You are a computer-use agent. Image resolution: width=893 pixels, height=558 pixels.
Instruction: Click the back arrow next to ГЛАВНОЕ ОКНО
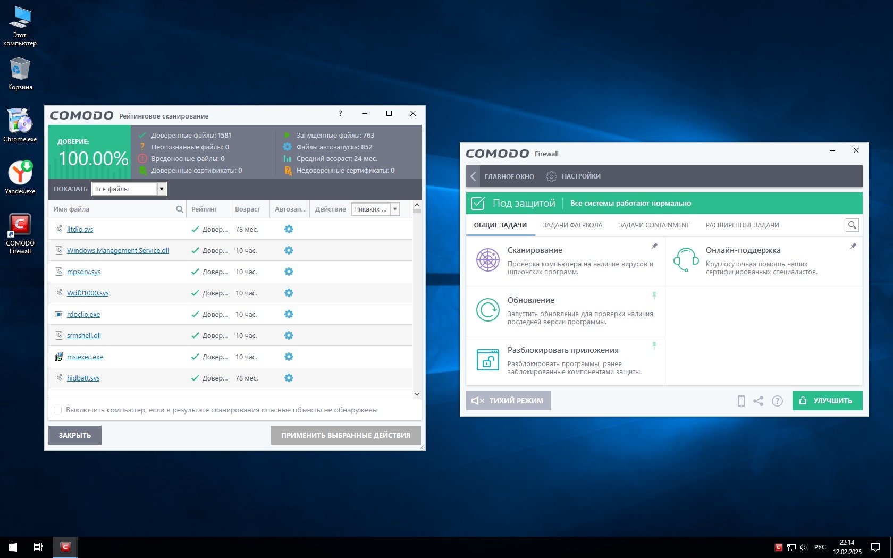point(473,176)
